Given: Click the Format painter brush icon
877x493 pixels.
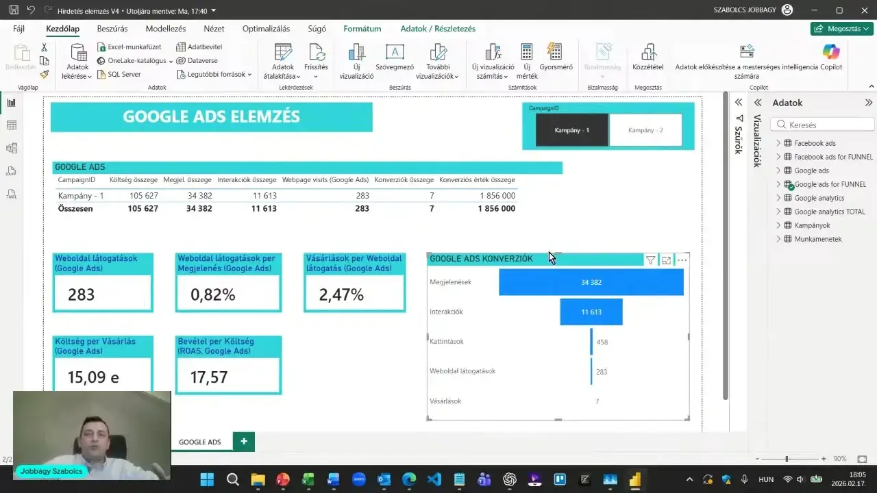Looking at the screenshot, I should pyautogui.click(x=44, y=75).
